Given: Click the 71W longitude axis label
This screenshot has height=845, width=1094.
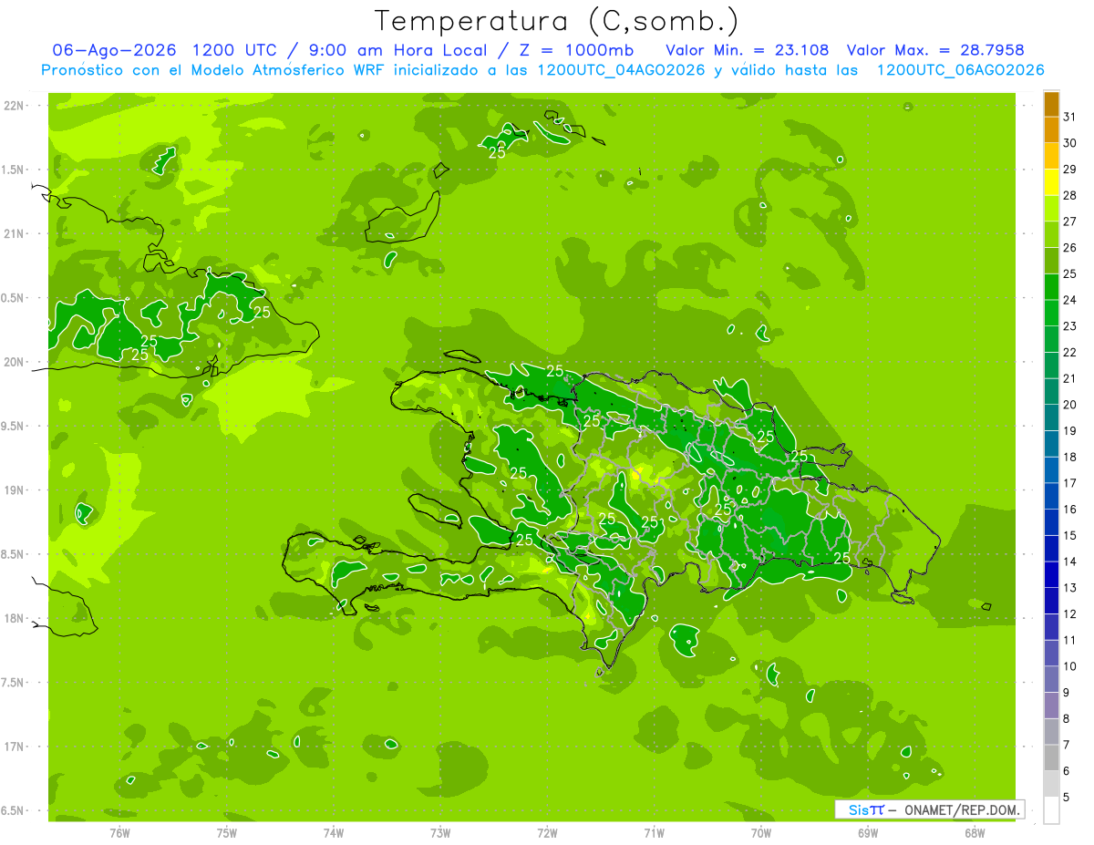Looking at the screenshot, I should [654, 833].
